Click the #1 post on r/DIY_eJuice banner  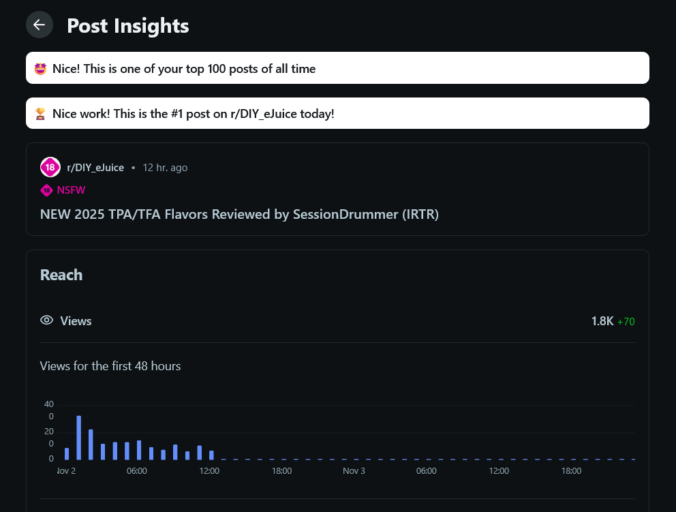tap(337, 113)
